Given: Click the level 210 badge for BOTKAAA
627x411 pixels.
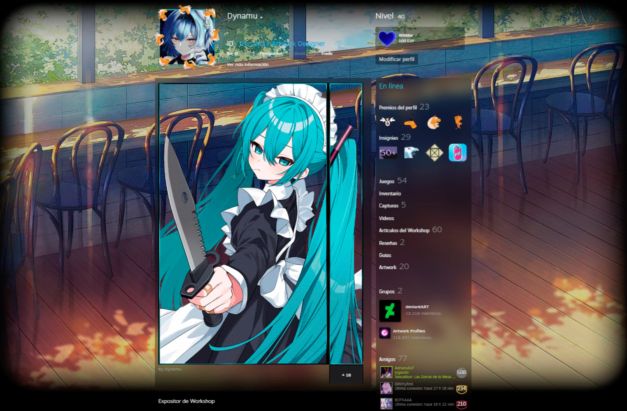Looking at the screenshot, I should [x=462, y=404].
